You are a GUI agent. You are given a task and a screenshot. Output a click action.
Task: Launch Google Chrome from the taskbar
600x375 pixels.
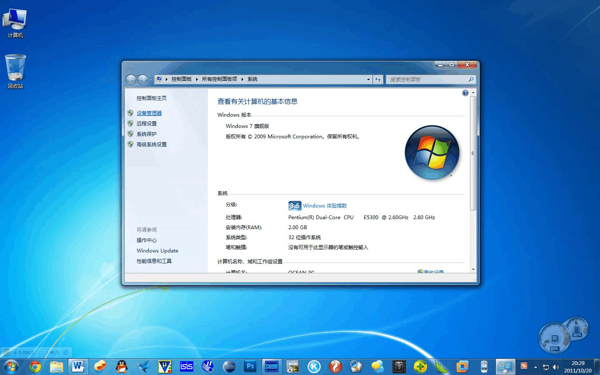[x=35, y=367]
